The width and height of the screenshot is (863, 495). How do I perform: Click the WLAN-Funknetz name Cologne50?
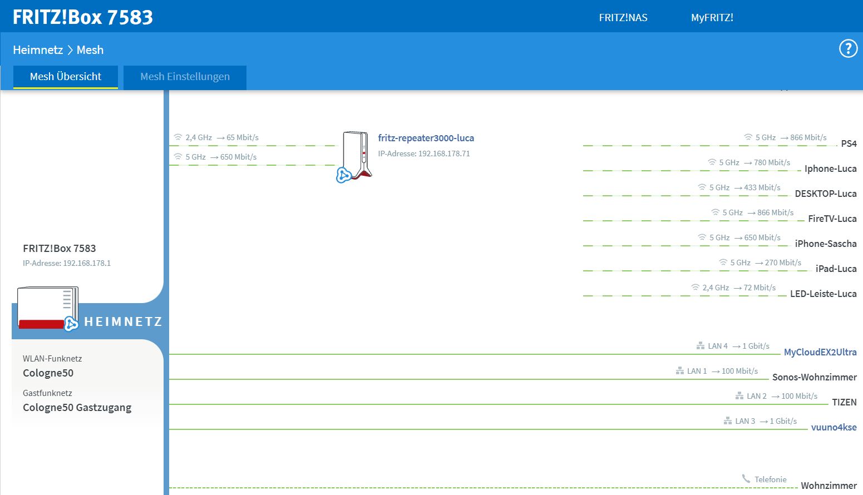48,373
